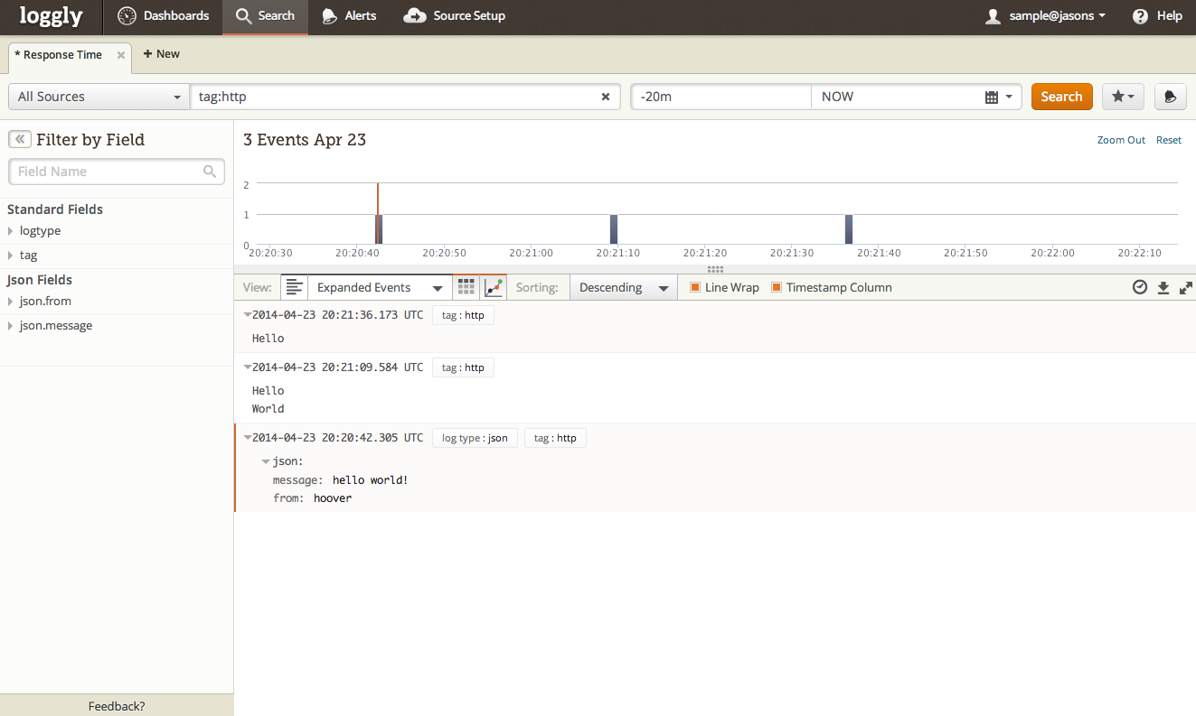Open a New search tab

(162, 54)
